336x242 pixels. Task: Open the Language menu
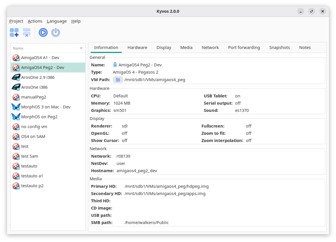click(x=57, y=21)
